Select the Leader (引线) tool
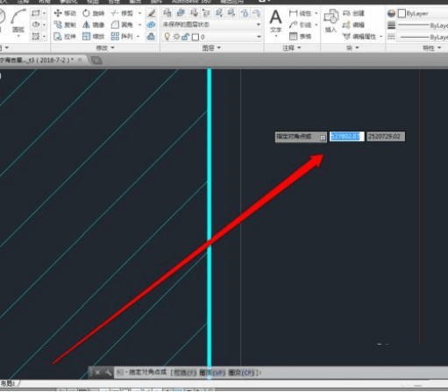448x392 pixels. pyautogui.click(x=300, y=25)
